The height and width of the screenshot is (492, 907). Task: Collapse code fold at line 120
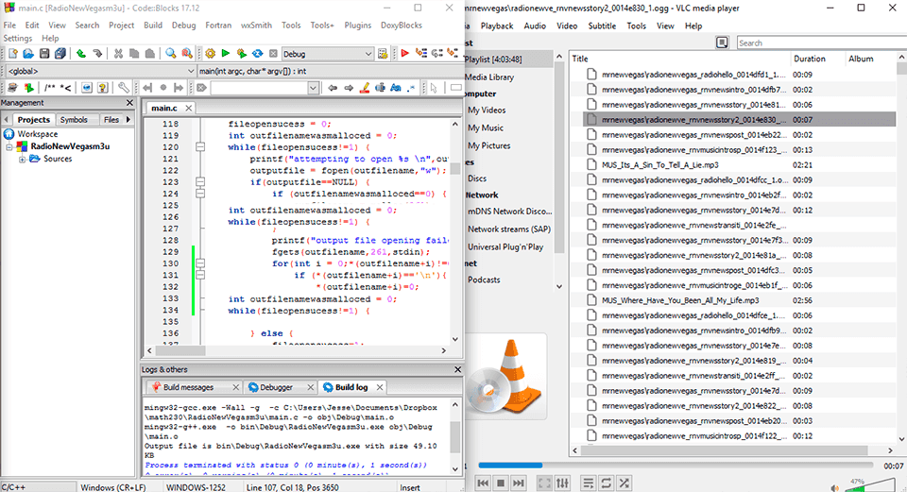pyautogui.click(x=200, y=147)
